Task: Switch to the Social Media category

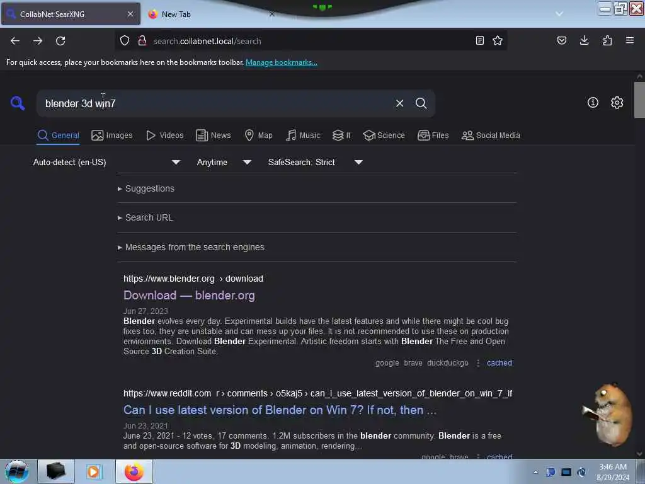Action: point(491,135)
